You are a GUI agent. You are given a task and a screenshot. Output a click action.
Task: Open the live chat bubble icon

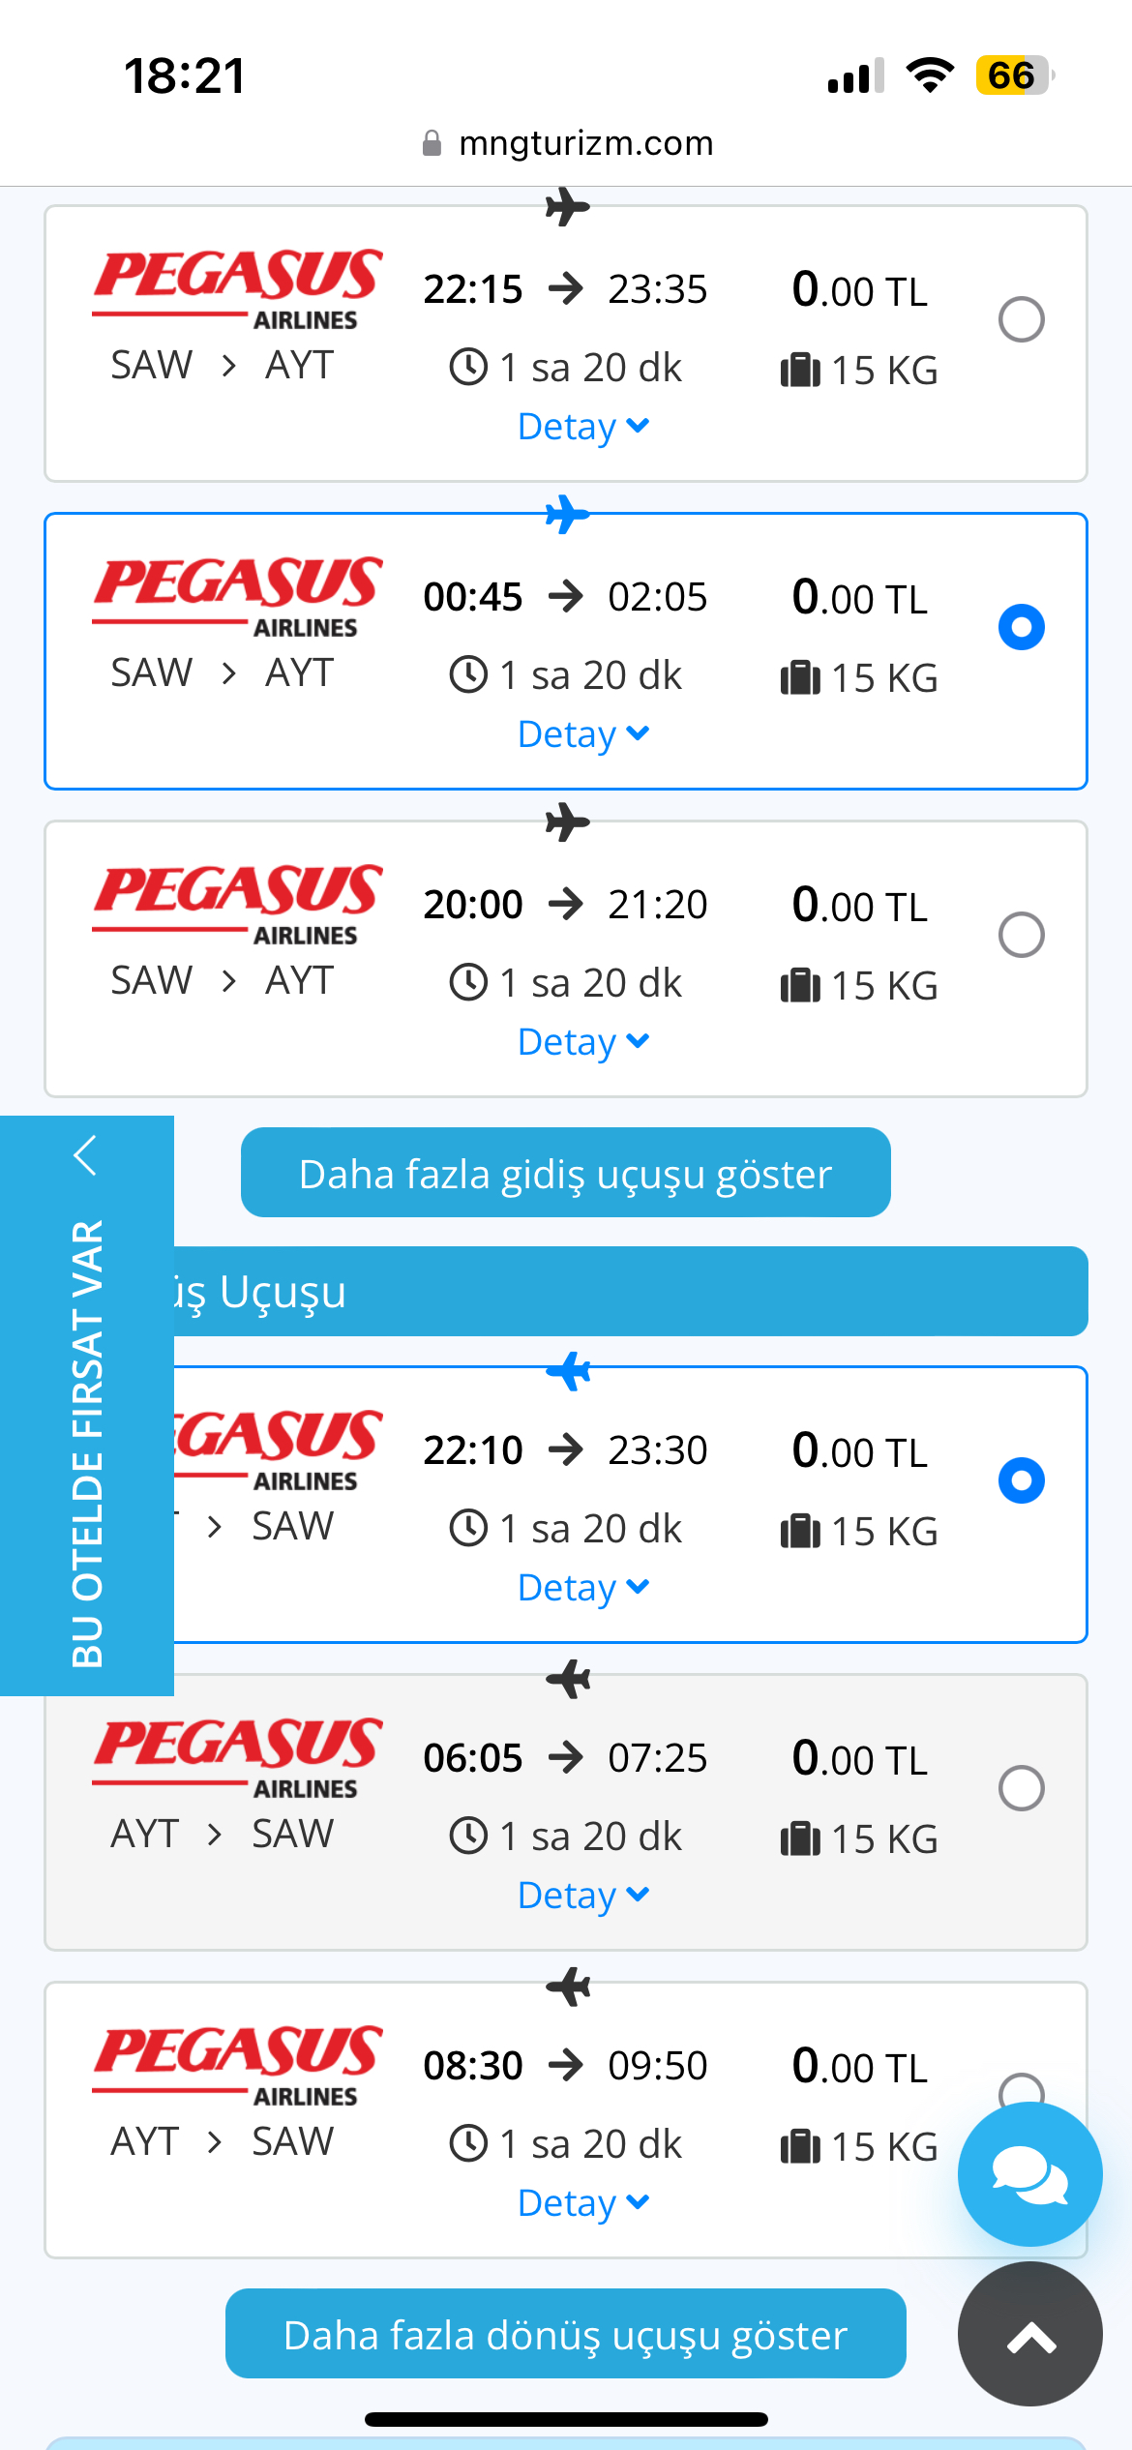1029,2174
